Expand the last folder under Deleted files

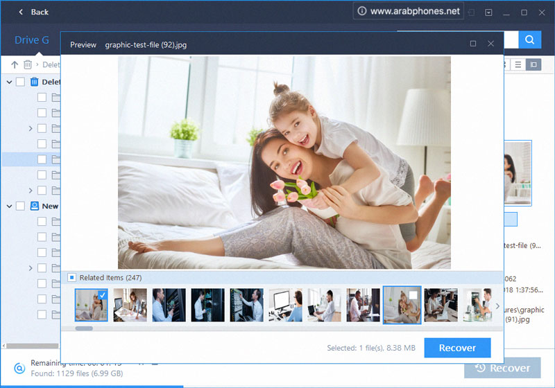pos(31,191)
